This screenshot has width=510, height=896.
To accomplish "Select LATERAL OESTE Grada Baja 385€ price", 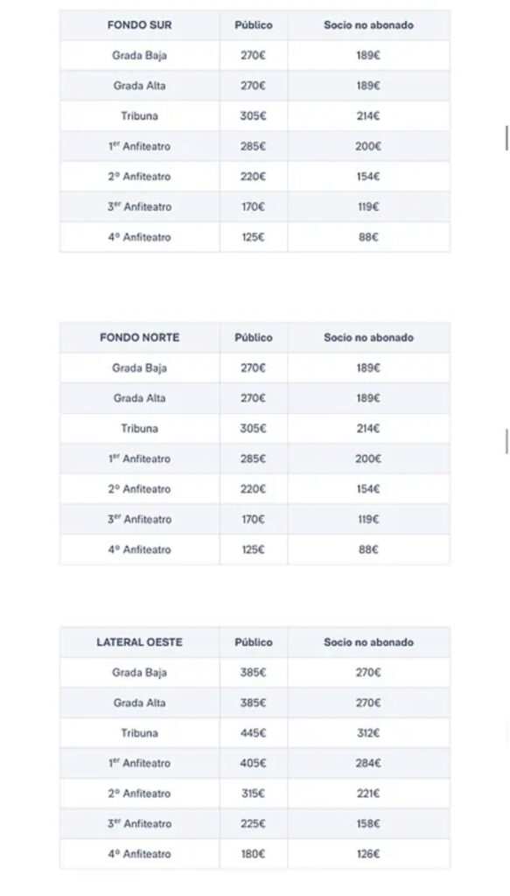I will [254, 673].
